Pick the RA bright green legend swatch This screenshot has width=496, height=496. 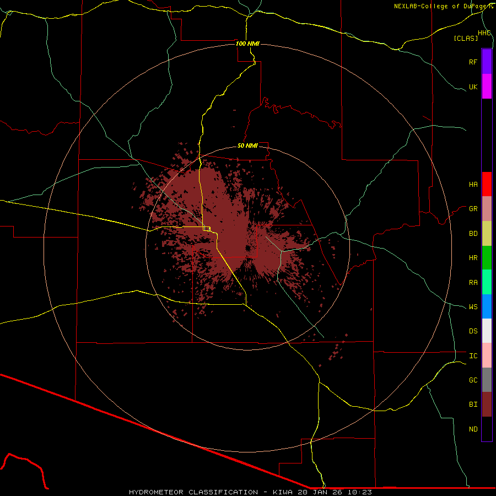487,282
